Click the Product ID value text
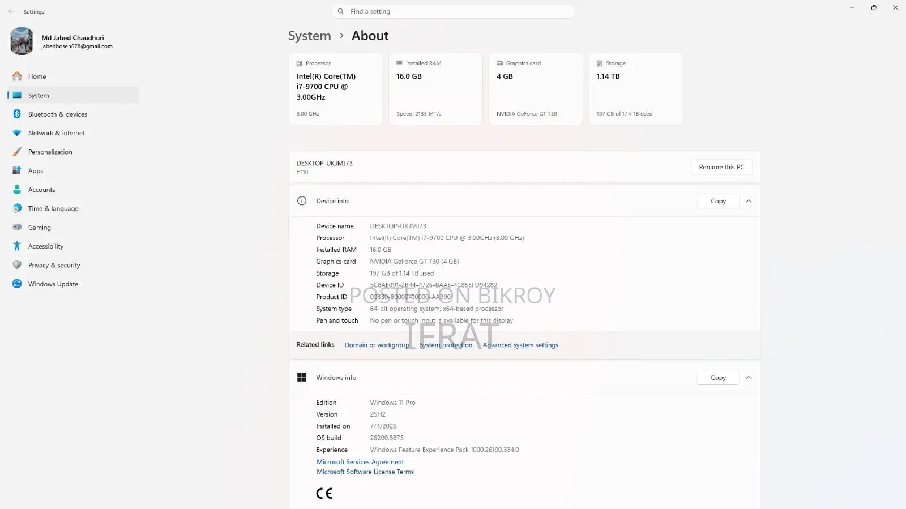Image resolution: width=906 pixels, height=509 pixels. pyautogui.click(x=411, y=297)
